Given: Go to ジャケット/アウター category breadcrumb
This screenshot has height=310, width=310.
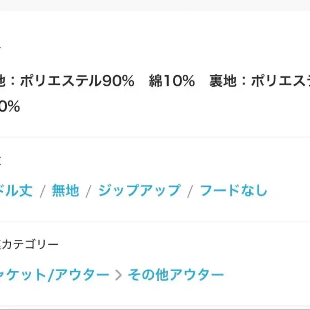Looking at the screenshot, I should [x=54, y=274].
